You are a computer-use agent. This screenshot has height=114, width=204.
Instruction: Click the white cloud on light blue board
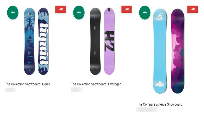(160, 84)
